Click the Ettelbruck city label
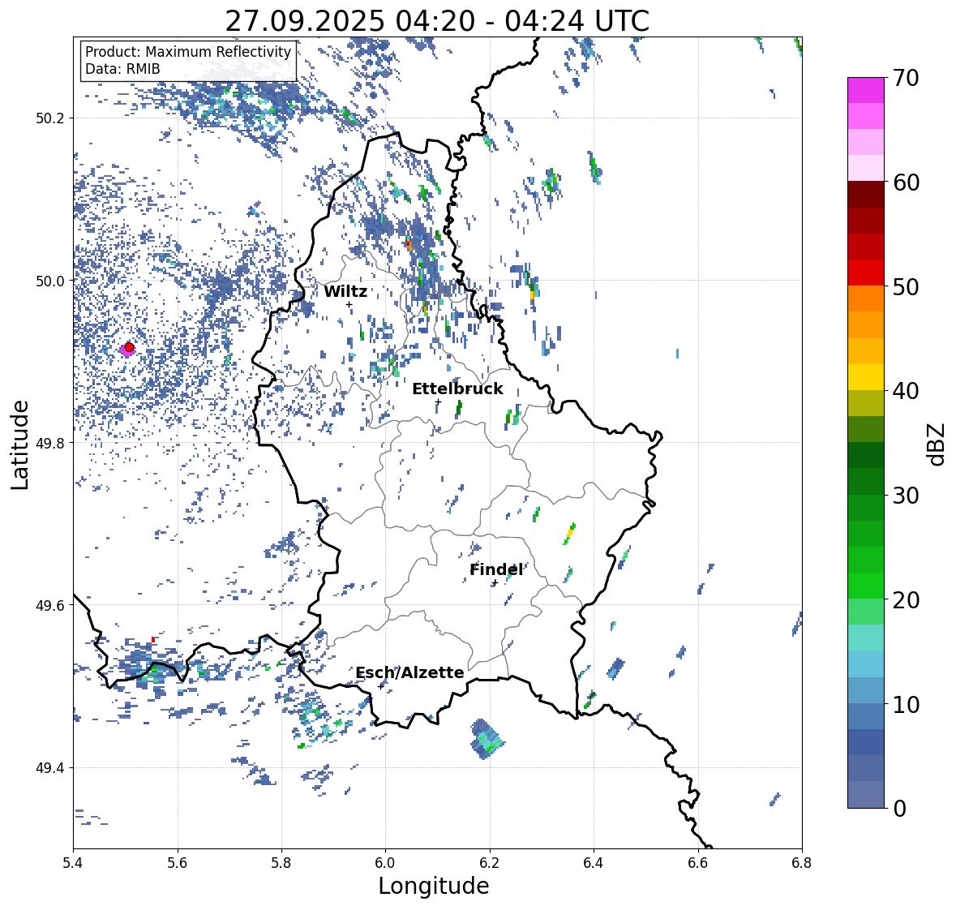Viewport: 956px width, 906px height. click(x=457, y=389)
